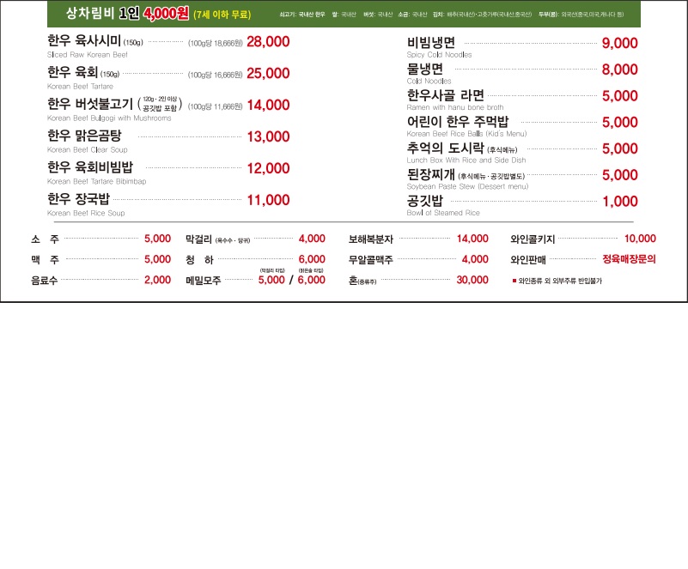Click 공깃밥 Bowl of Steamed Rice

click(x=426, y=201)
